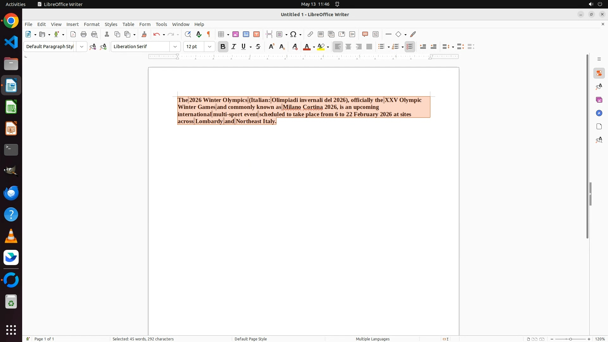Screen dimensions: 608x342
Task: Click the Clone Formatting paintbrush icon
Action: [144, 34]
